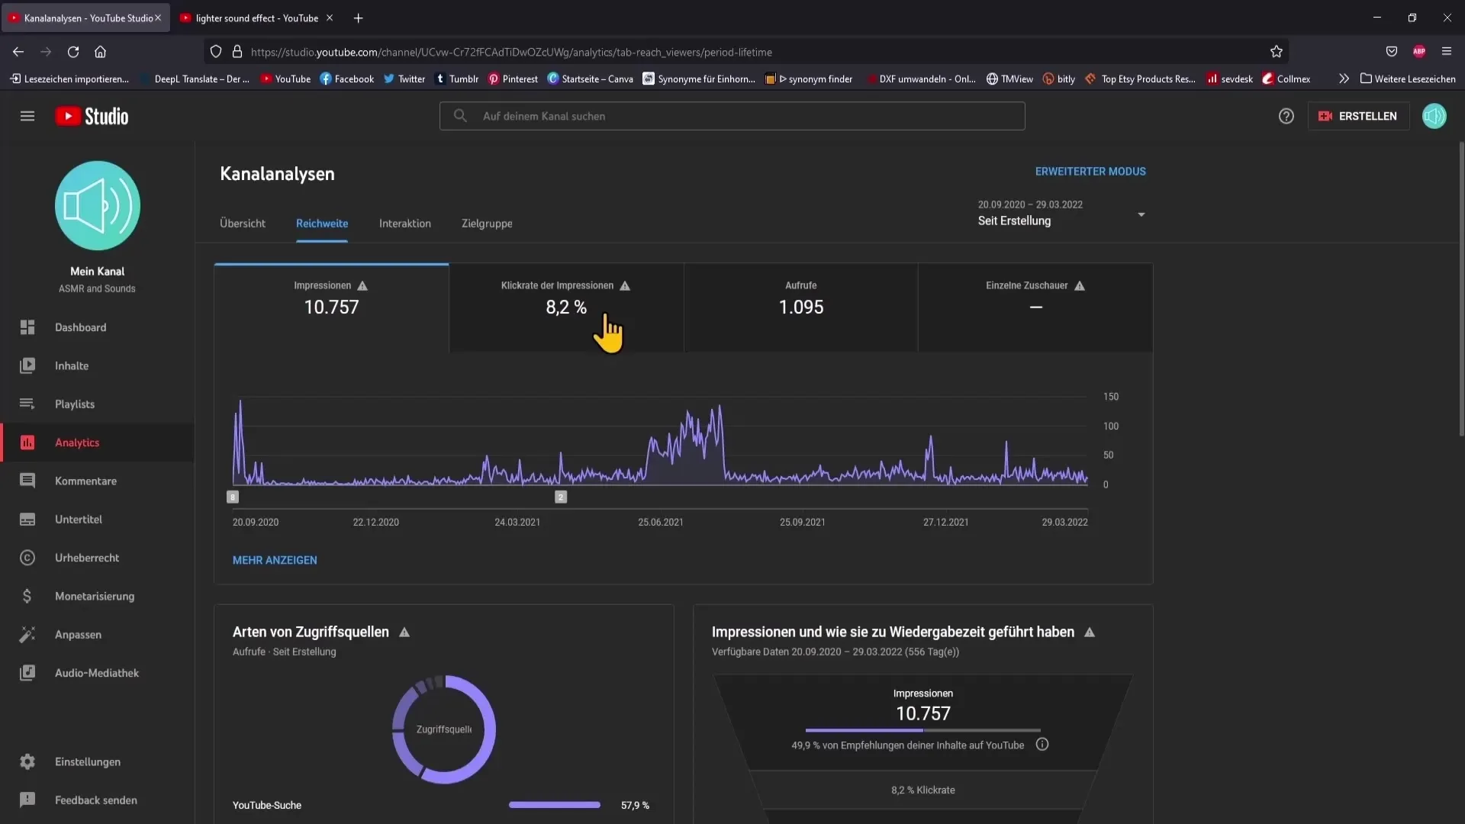Switch to Interaktion analytics tab
Viewport: 1465px width, 824px height.
point(405,222)
